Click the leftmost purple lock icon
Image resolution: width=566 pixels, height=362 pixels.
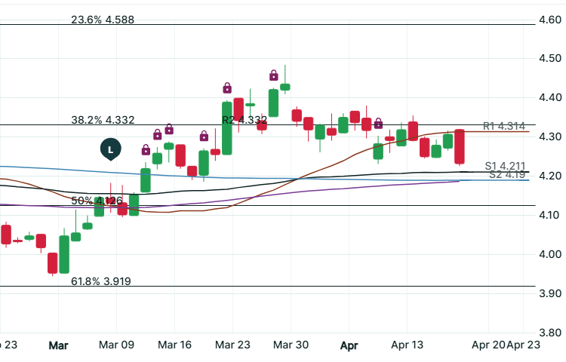pyautogui.click(x=146, y=149)
